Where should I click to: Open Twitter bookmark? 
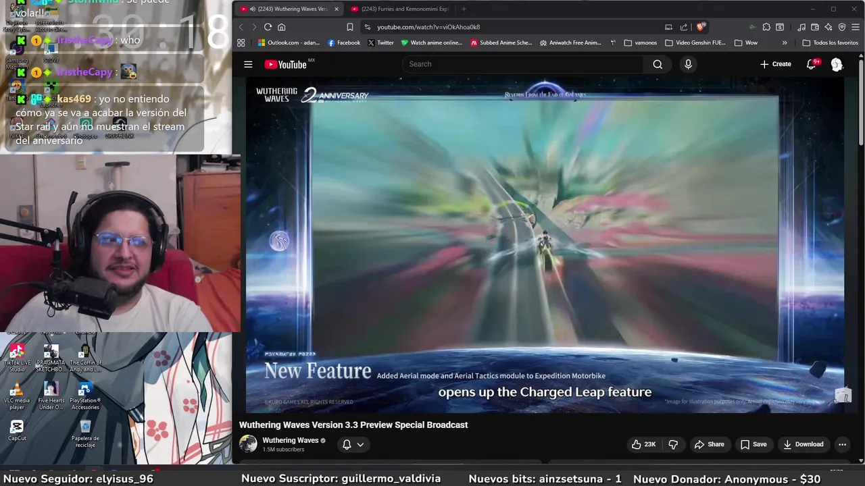381,43
